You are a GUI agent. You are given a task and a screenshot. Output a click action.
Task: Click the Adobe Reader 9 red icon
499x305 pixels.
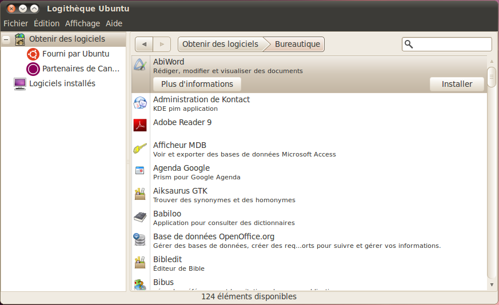tap(140, 125)
